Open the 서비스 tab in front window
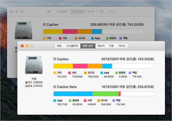Viewport: 172px width, 121px height. click(x=122, y=46)
